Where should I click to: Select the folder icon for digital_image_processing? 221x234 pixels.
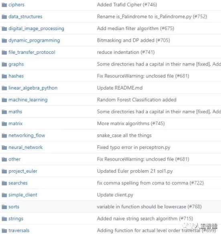(4, 28)
